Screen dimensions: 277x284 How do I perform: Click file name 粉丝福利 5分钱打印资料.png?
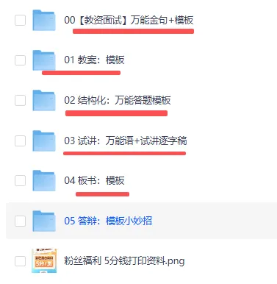tap(124, 261)
